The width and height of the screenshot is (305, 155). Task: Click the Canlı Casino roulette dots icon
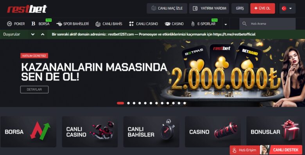point(131,24)
